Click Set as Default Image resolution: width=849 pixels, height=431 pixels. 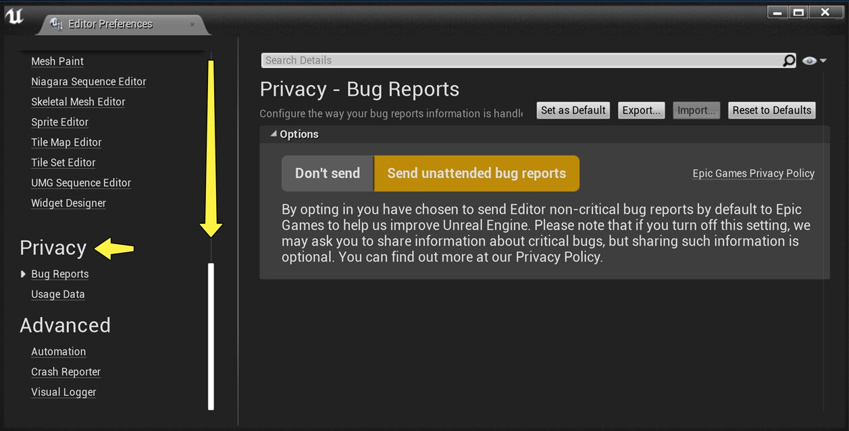(x=573, y=110)
